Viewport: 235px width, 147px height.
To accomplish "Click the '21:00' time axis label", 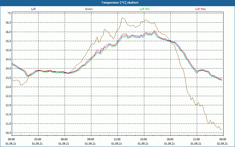I will coord(197,139).
